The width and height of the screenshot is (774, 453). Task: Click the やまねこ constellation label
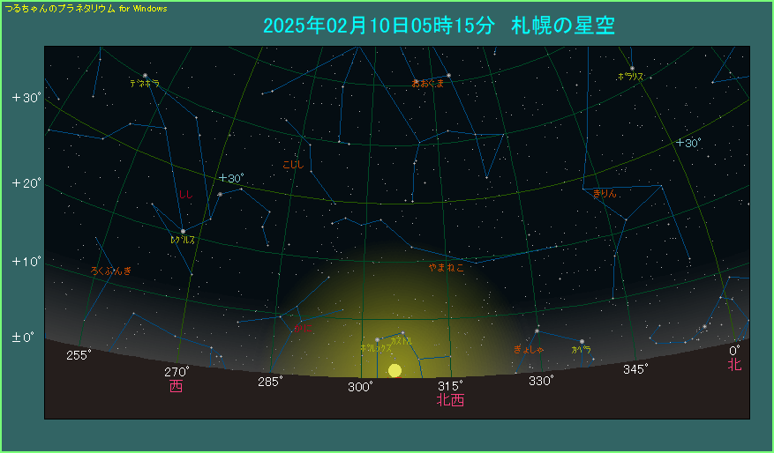pyautogui.click(x=447, y=267)
